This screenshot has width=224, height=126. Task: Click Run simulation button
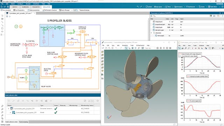6,10
